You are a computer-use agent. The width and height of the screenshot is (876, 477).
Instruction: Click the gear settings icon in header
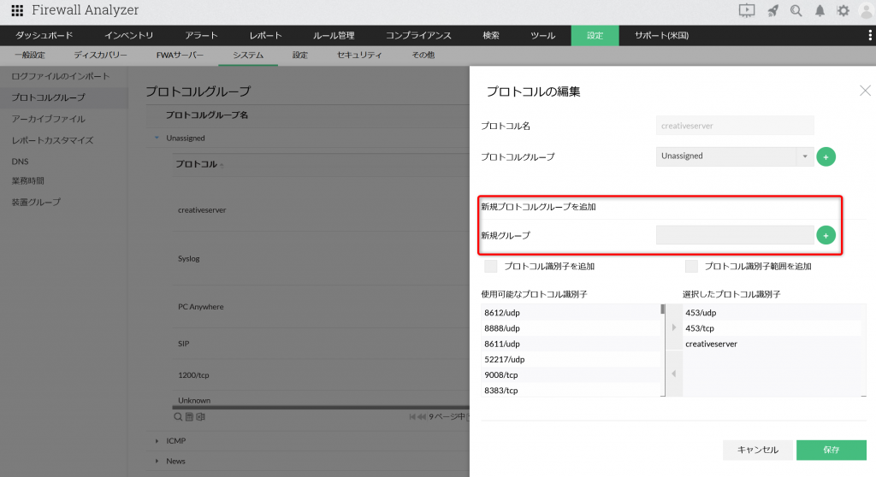(x=843, y=11)
